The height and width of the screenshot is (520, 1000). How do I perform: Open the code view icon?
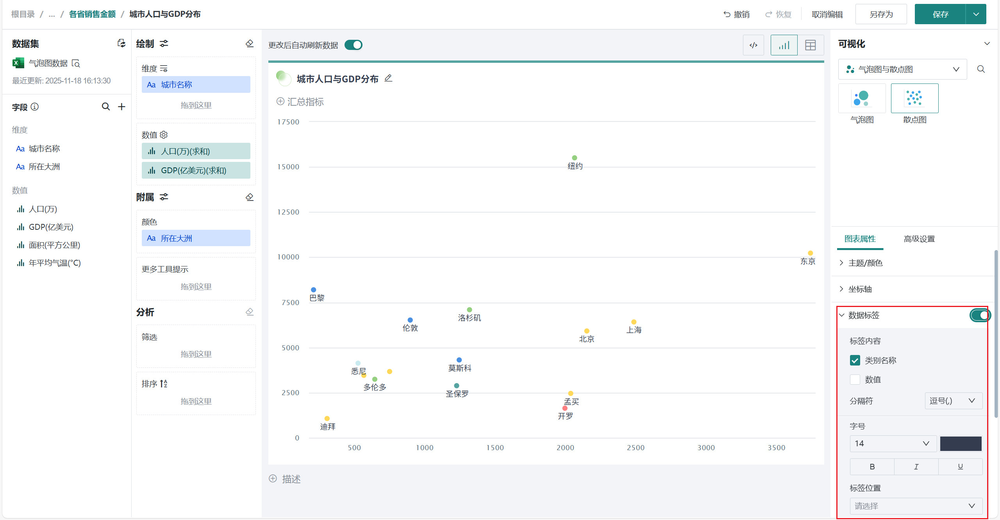753,45
